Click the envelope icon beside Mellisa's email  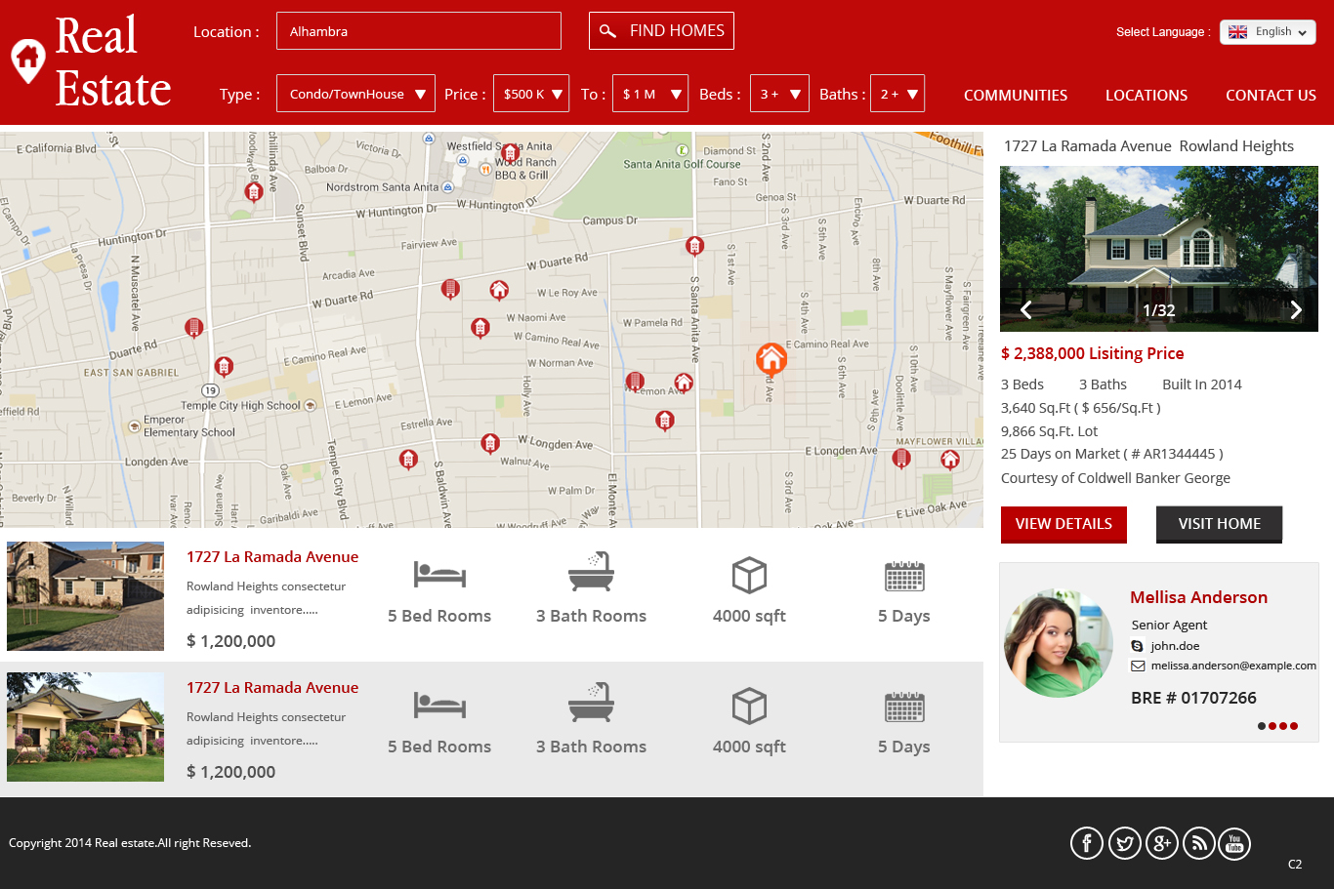click(1137, 666)
